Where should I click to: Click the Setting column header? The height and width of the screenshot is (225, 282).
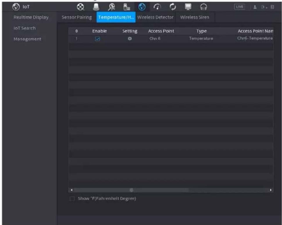pyautogui.click(x=130, y=31)
